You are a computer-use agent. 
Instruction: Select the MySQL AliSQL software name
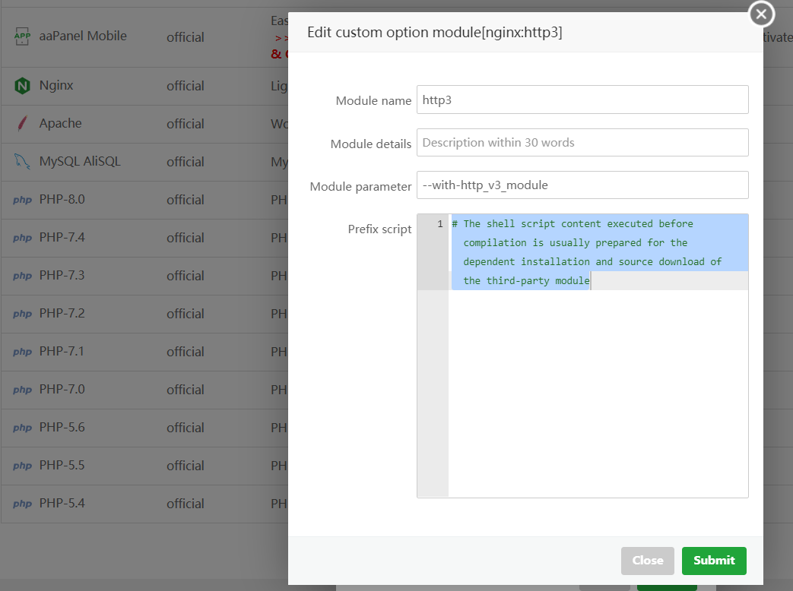point(80,161)
